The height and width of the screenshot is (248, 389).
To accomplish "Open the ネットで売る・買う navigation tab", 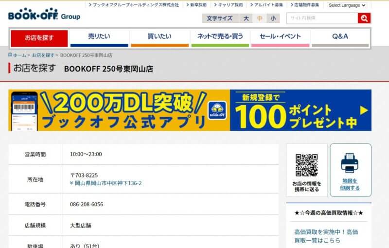I will [x=220, y=38].
